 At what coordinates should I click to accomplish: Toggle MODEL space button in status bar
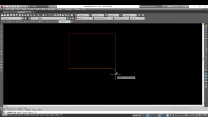coord(135,115)
